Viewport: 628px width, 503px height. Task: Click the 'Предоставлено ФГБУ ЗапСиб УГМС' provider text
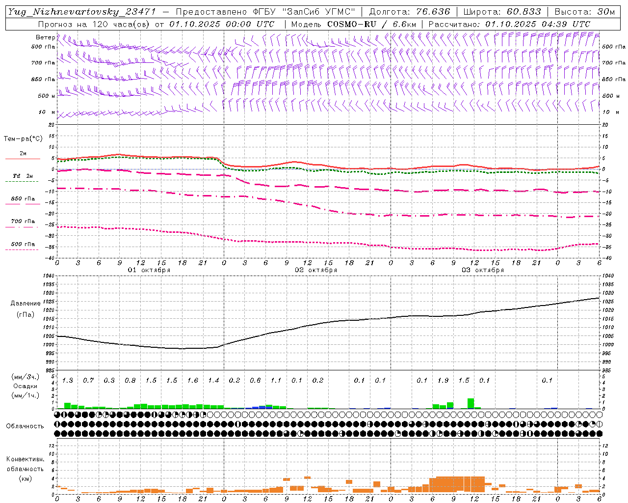(x=265, y=12)
